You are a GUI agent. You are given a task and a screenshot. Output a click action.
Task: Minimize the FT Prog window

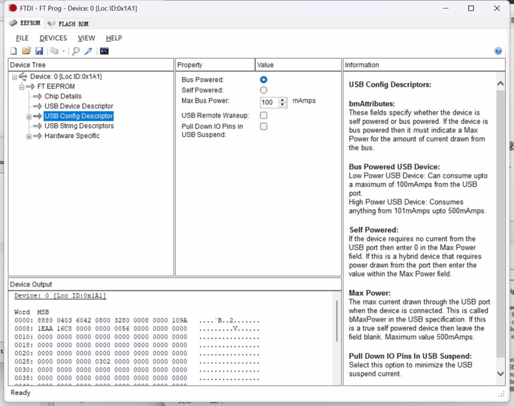pyautogui.click(x=446, y=8)
